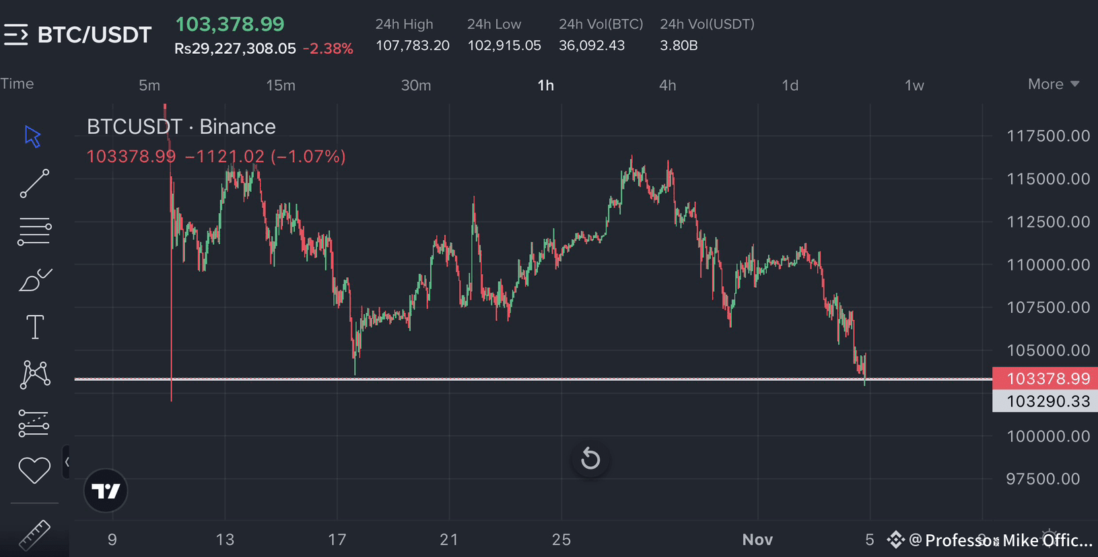Select the trend line drawing tool

pos(34,183)
